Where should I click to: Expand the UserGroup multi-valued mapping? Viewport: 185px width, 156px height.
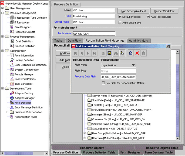(x=85, y=133)
